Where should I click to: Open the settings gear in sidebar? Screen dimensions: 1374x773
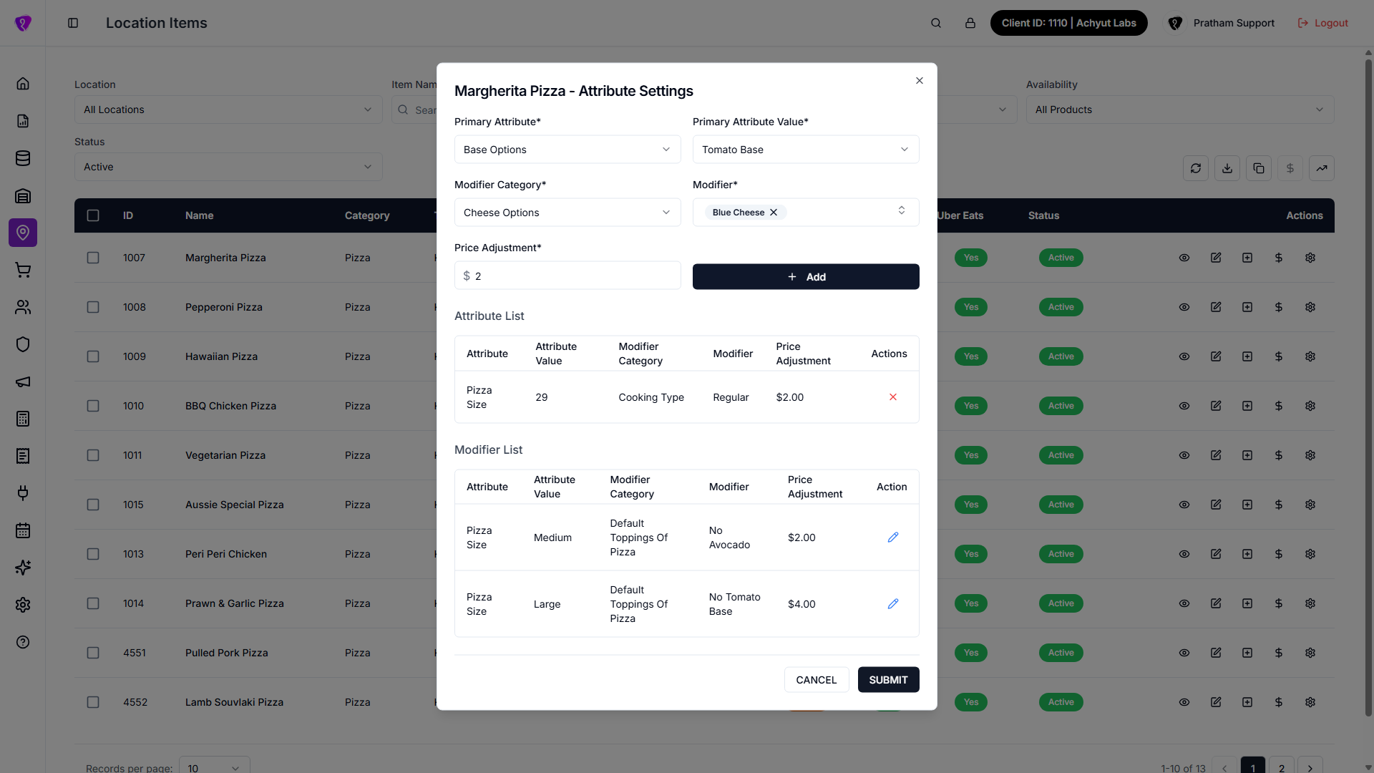pyautogui.click(x=23, y=605)
